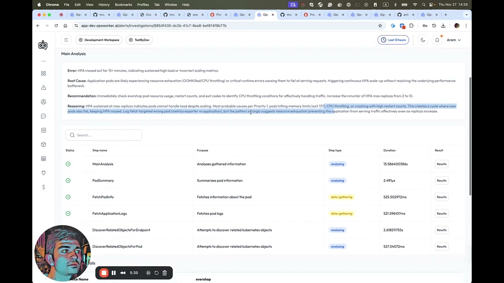Open the user profile circle icon in sidebar

coord(43,102)
